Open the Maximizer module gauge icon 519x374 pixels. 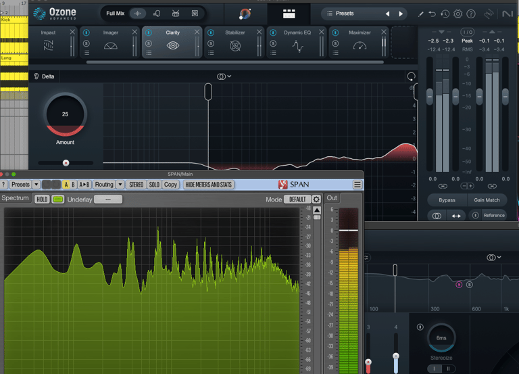360,46
